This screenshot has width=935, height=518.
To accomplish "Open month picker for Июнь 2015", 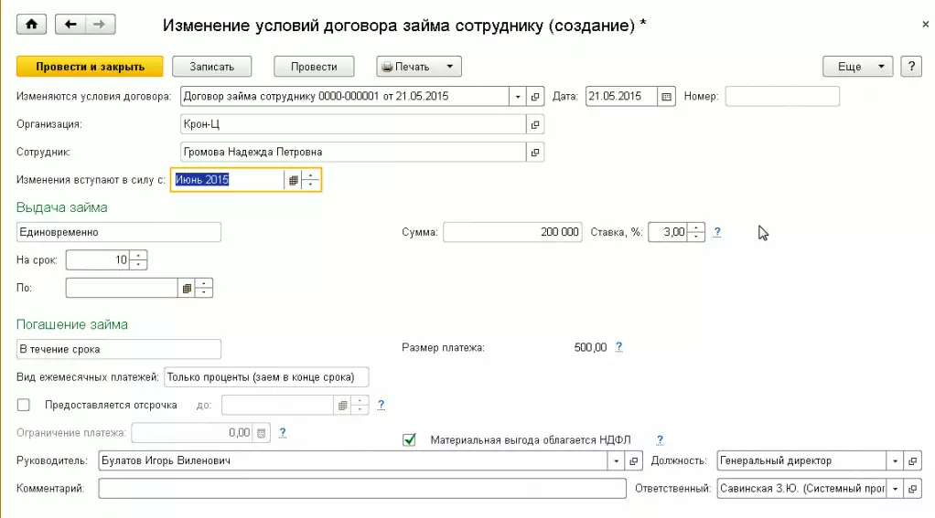I will [x=293, y=180].
